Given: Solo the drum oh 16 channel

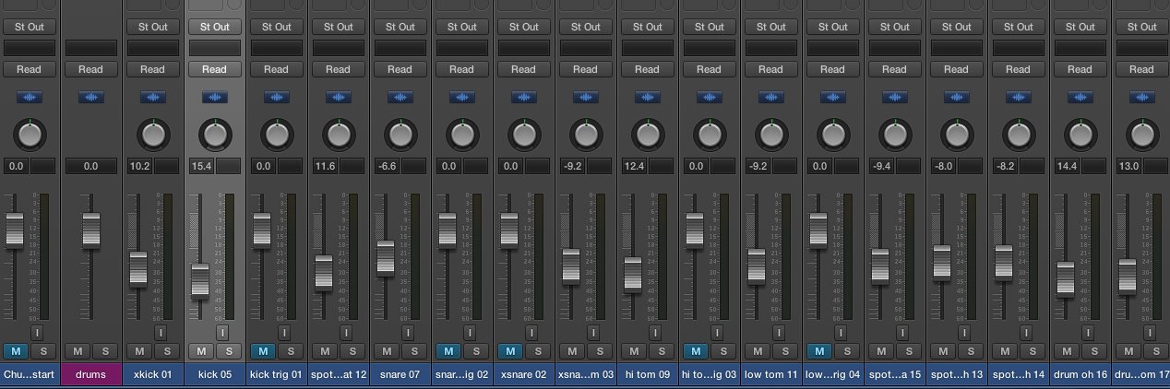Looking at the screenshot, I should 1094,351.
